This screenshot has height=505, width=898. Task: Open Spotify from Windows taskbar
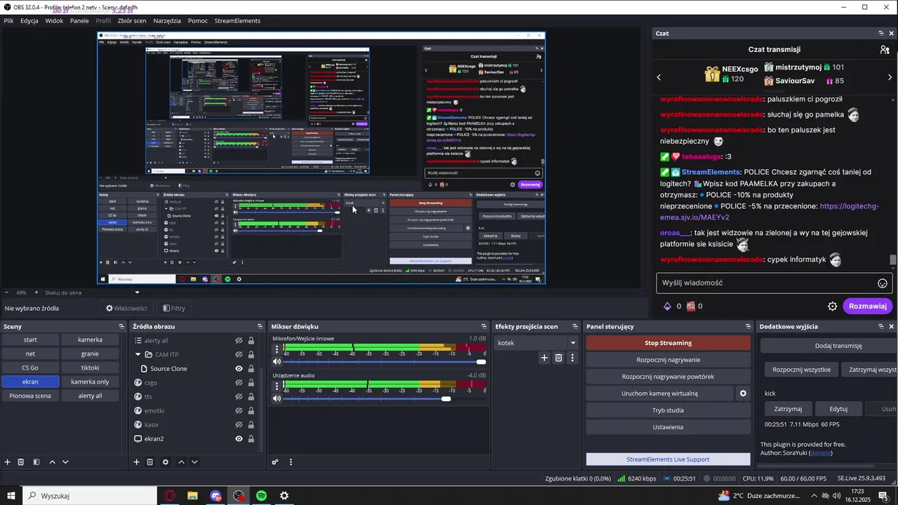tap(261, 496)
